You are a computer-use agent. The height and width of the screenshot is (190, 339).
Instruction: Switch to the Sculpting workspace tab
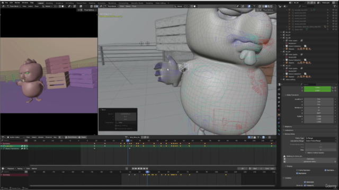click(59, 3)
